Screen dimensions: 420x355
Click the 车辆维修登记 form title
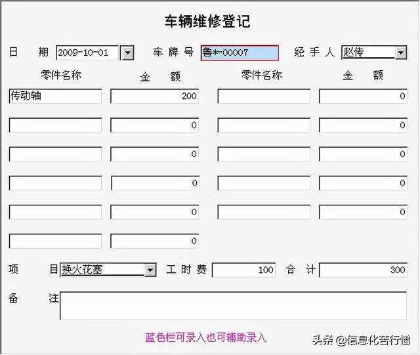207,21
